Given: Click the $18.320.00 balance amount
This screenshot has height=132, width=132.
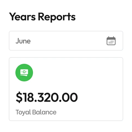Looking at the screenshot, I should tap(47, 97).
